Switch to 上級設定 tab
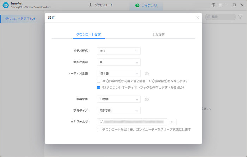Image resolution: width=247 pixels, height=157 pixels. (158, 34)
